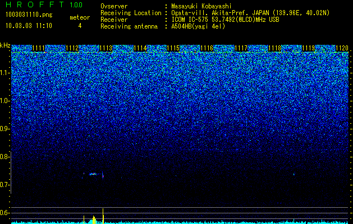The height and width of the screenshot is (224, 353).
Task: Click the Receiving Location field label
Action: (x=131, y=13)
